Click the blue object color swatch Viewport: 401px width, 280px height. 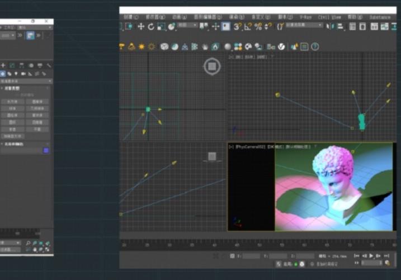click(x=46, y=150)
